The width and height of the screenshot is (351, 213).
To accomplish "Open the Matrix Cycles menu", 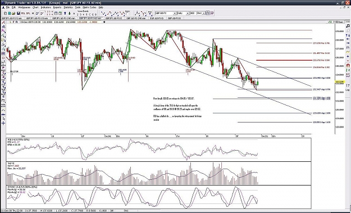I will point(89,7).
